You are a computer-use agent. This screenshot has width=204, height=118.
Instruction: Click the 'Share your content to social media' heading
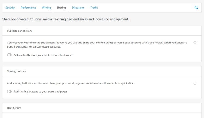coord(66,19)
